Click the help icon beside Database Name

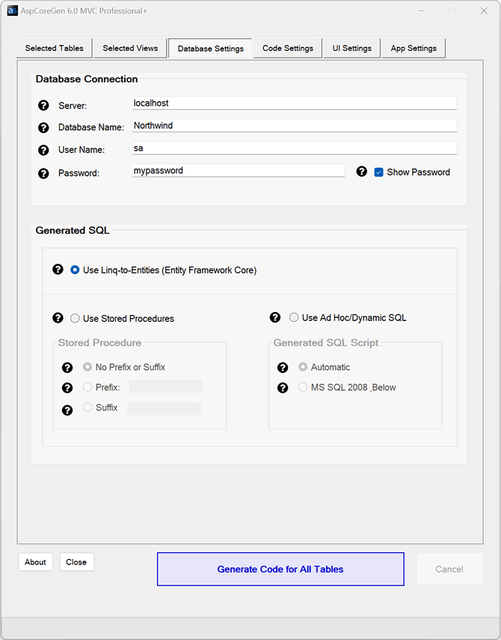43,128
